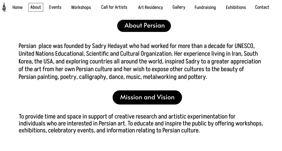Visit the Art Residency page
Viewport: 282px width, 151px height.
point(150,7)
